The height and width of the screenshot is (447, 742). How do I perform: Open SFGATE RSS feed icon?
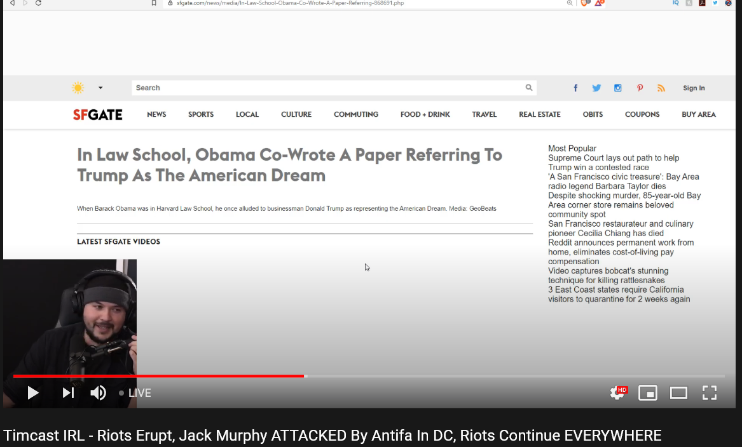tap(661, 88)
